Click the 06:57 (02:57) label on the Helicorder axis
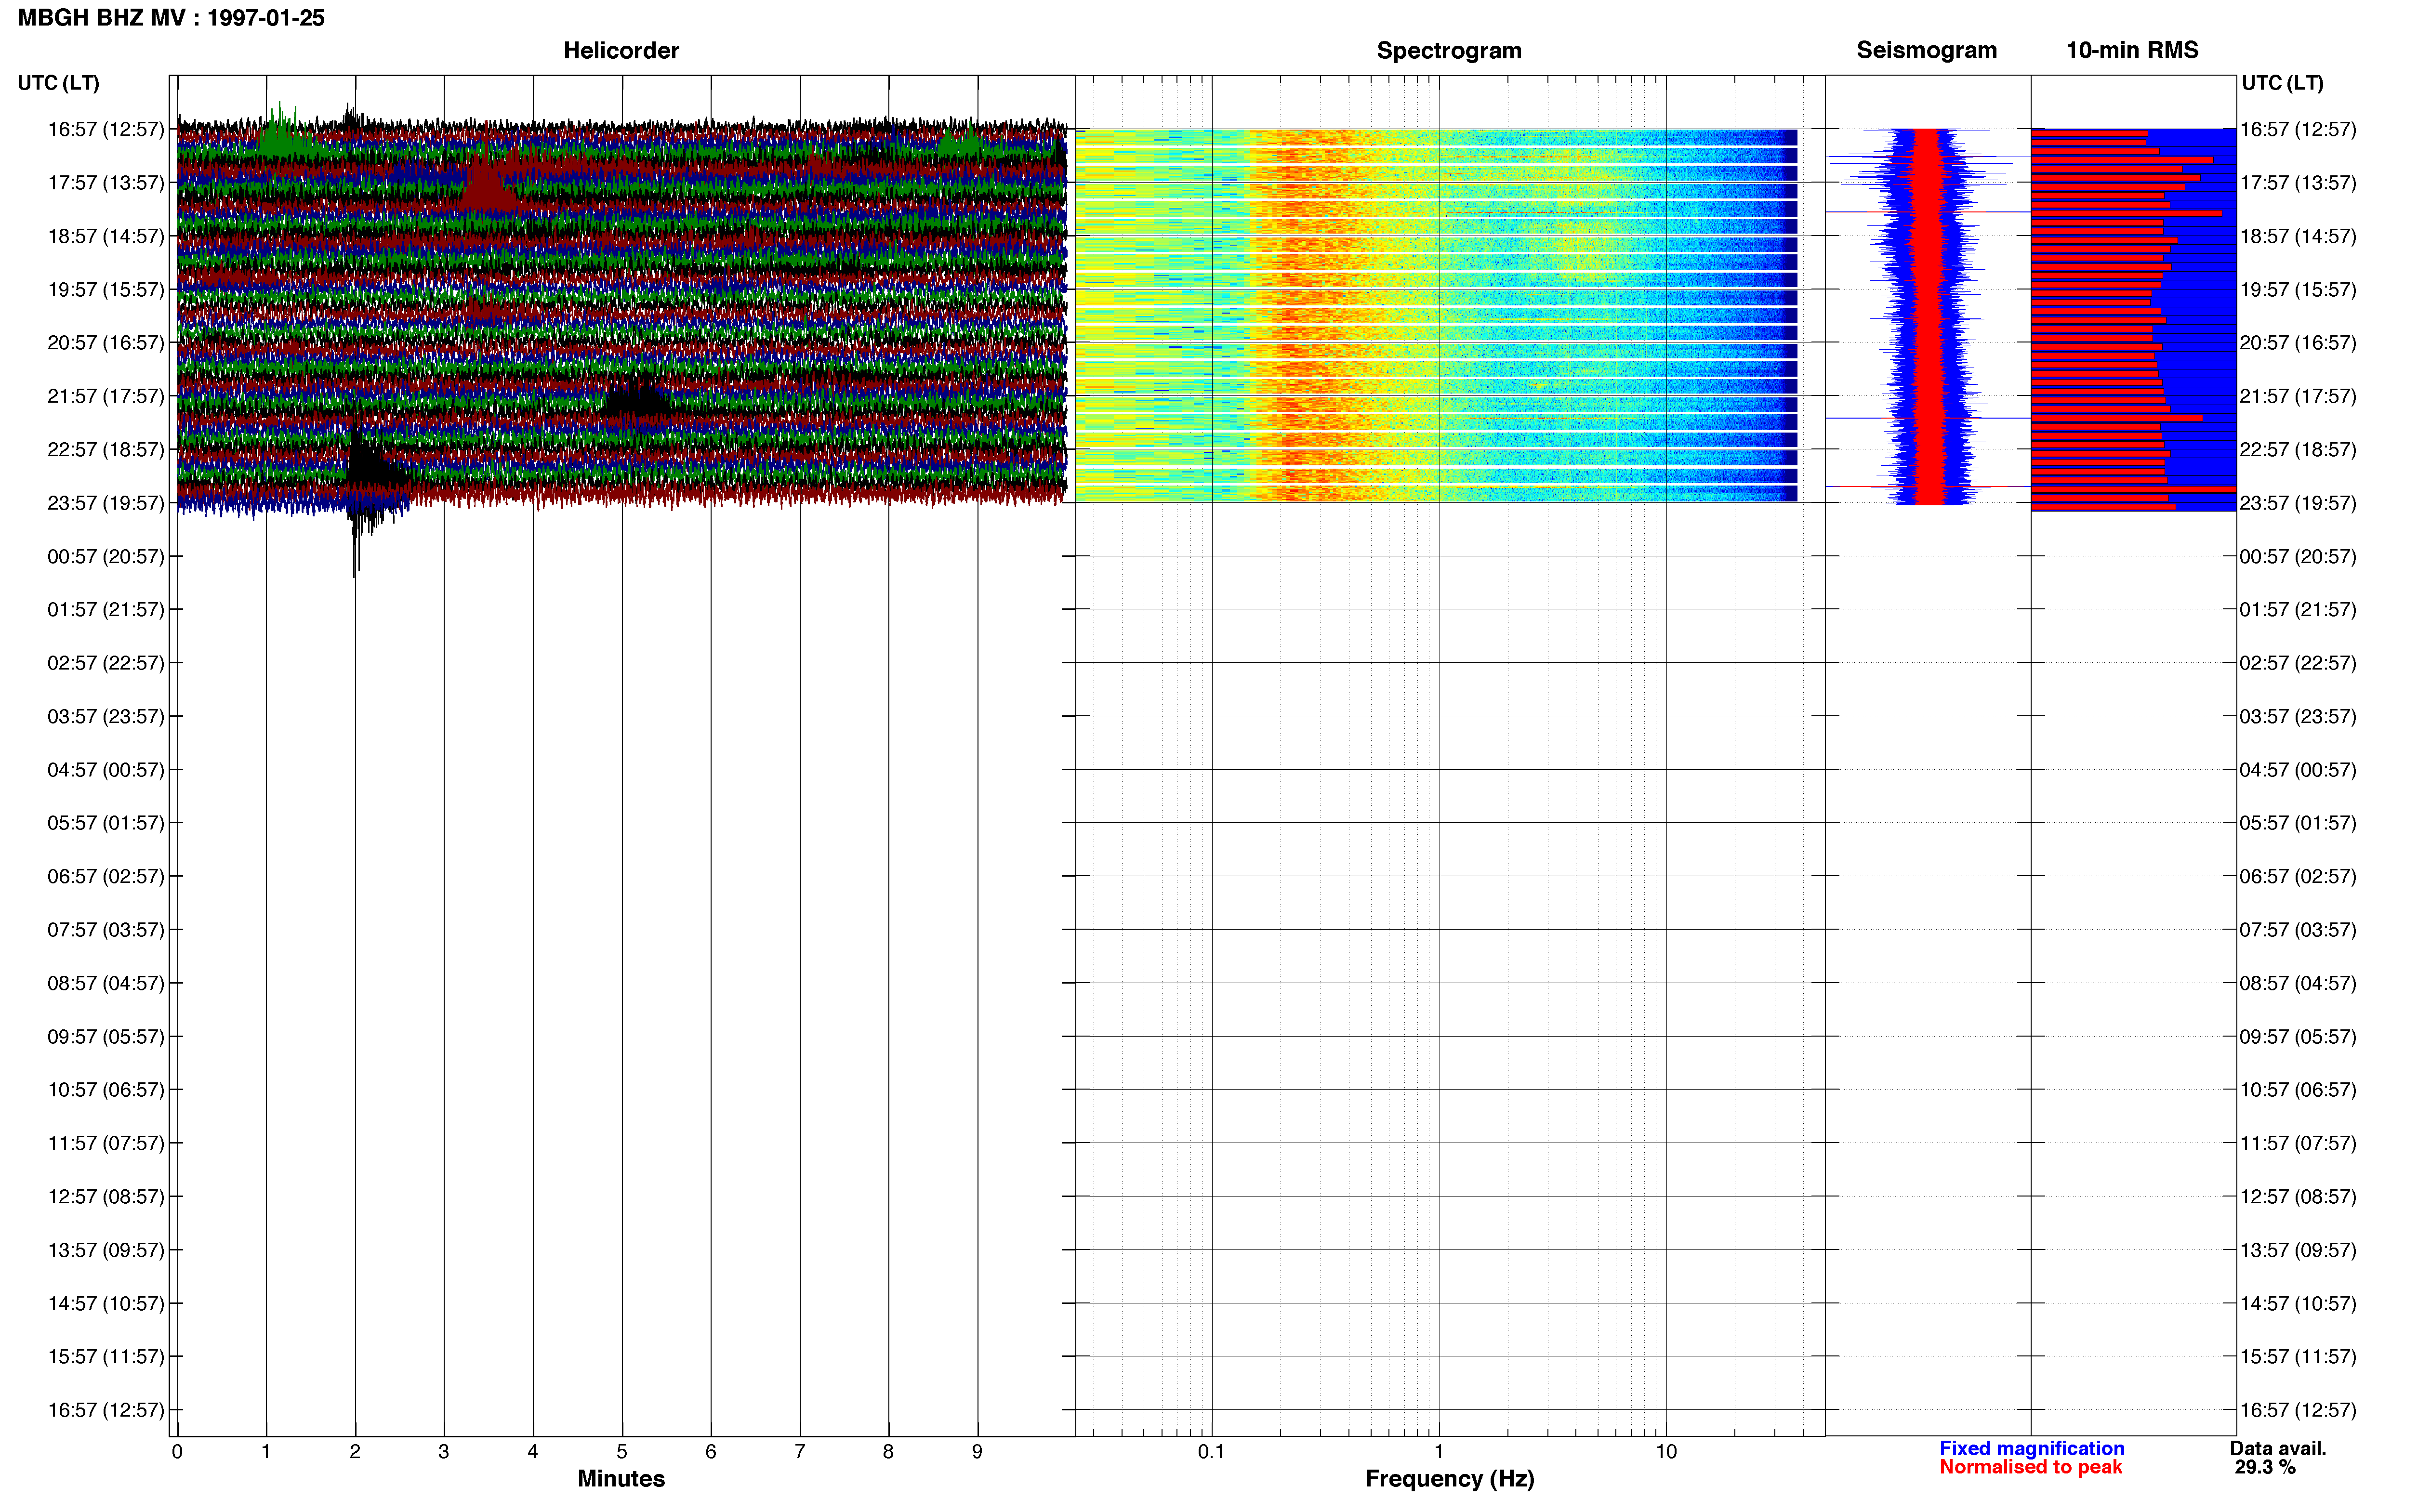This screenshot has width=2418, height=1512. [x=106, y=876]
